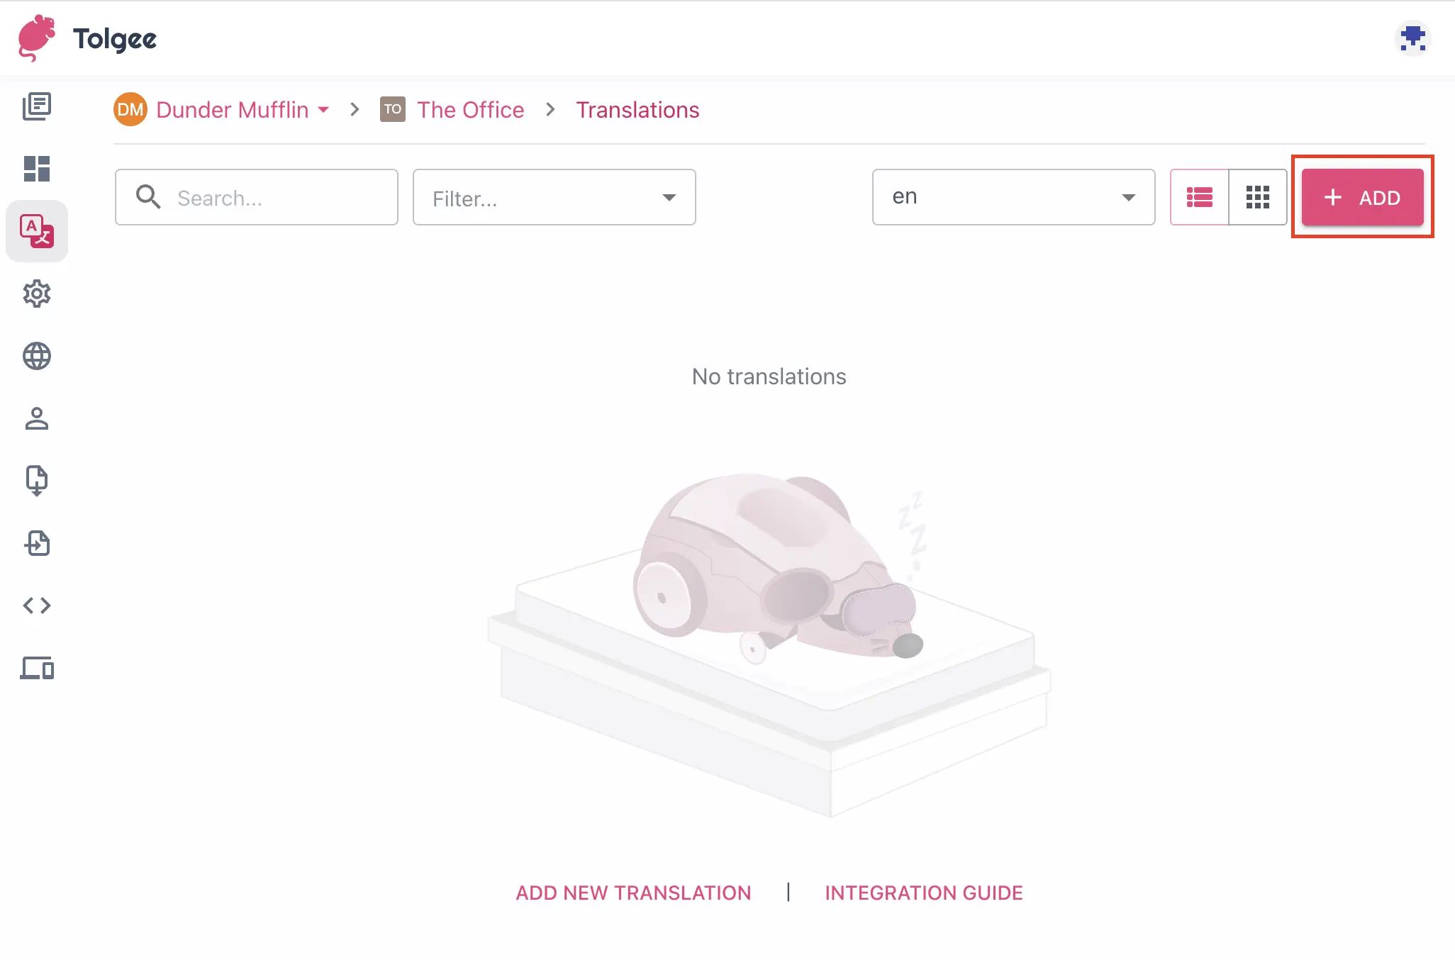Expand the Filter dropdown
Image resolution: width=1455 pixels, height=960 pixels.
point(554,197)
